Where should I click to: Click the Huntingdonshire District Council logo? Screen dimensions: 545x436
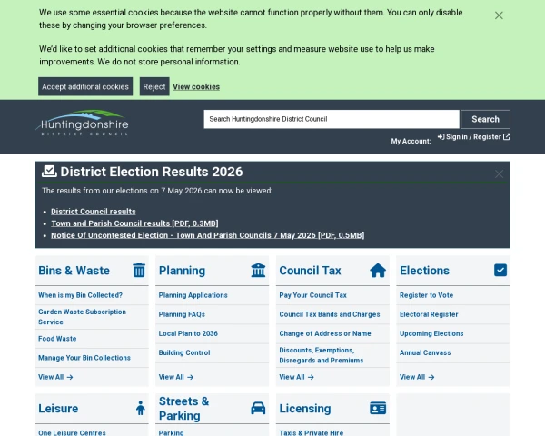83,123
